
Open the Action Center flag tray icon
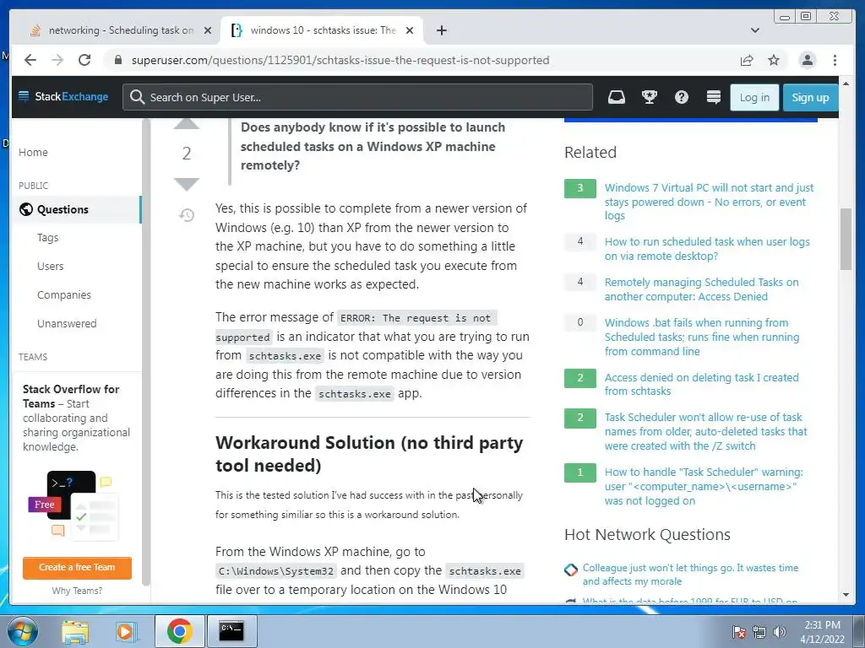coord(738,632)
